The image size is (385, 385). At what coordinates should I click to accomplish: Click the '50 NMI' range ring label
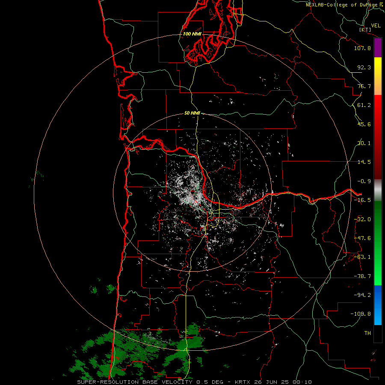click(x=192, y=113)
